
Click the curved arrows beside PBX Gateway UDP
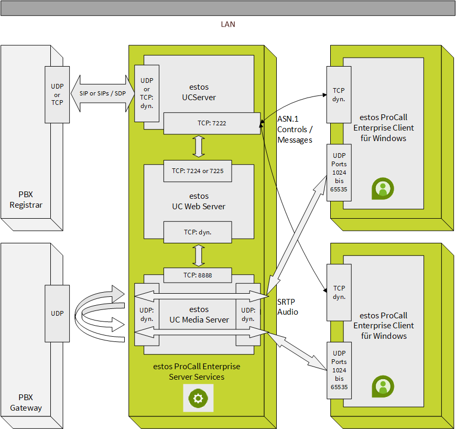click(x=100, y=314)
